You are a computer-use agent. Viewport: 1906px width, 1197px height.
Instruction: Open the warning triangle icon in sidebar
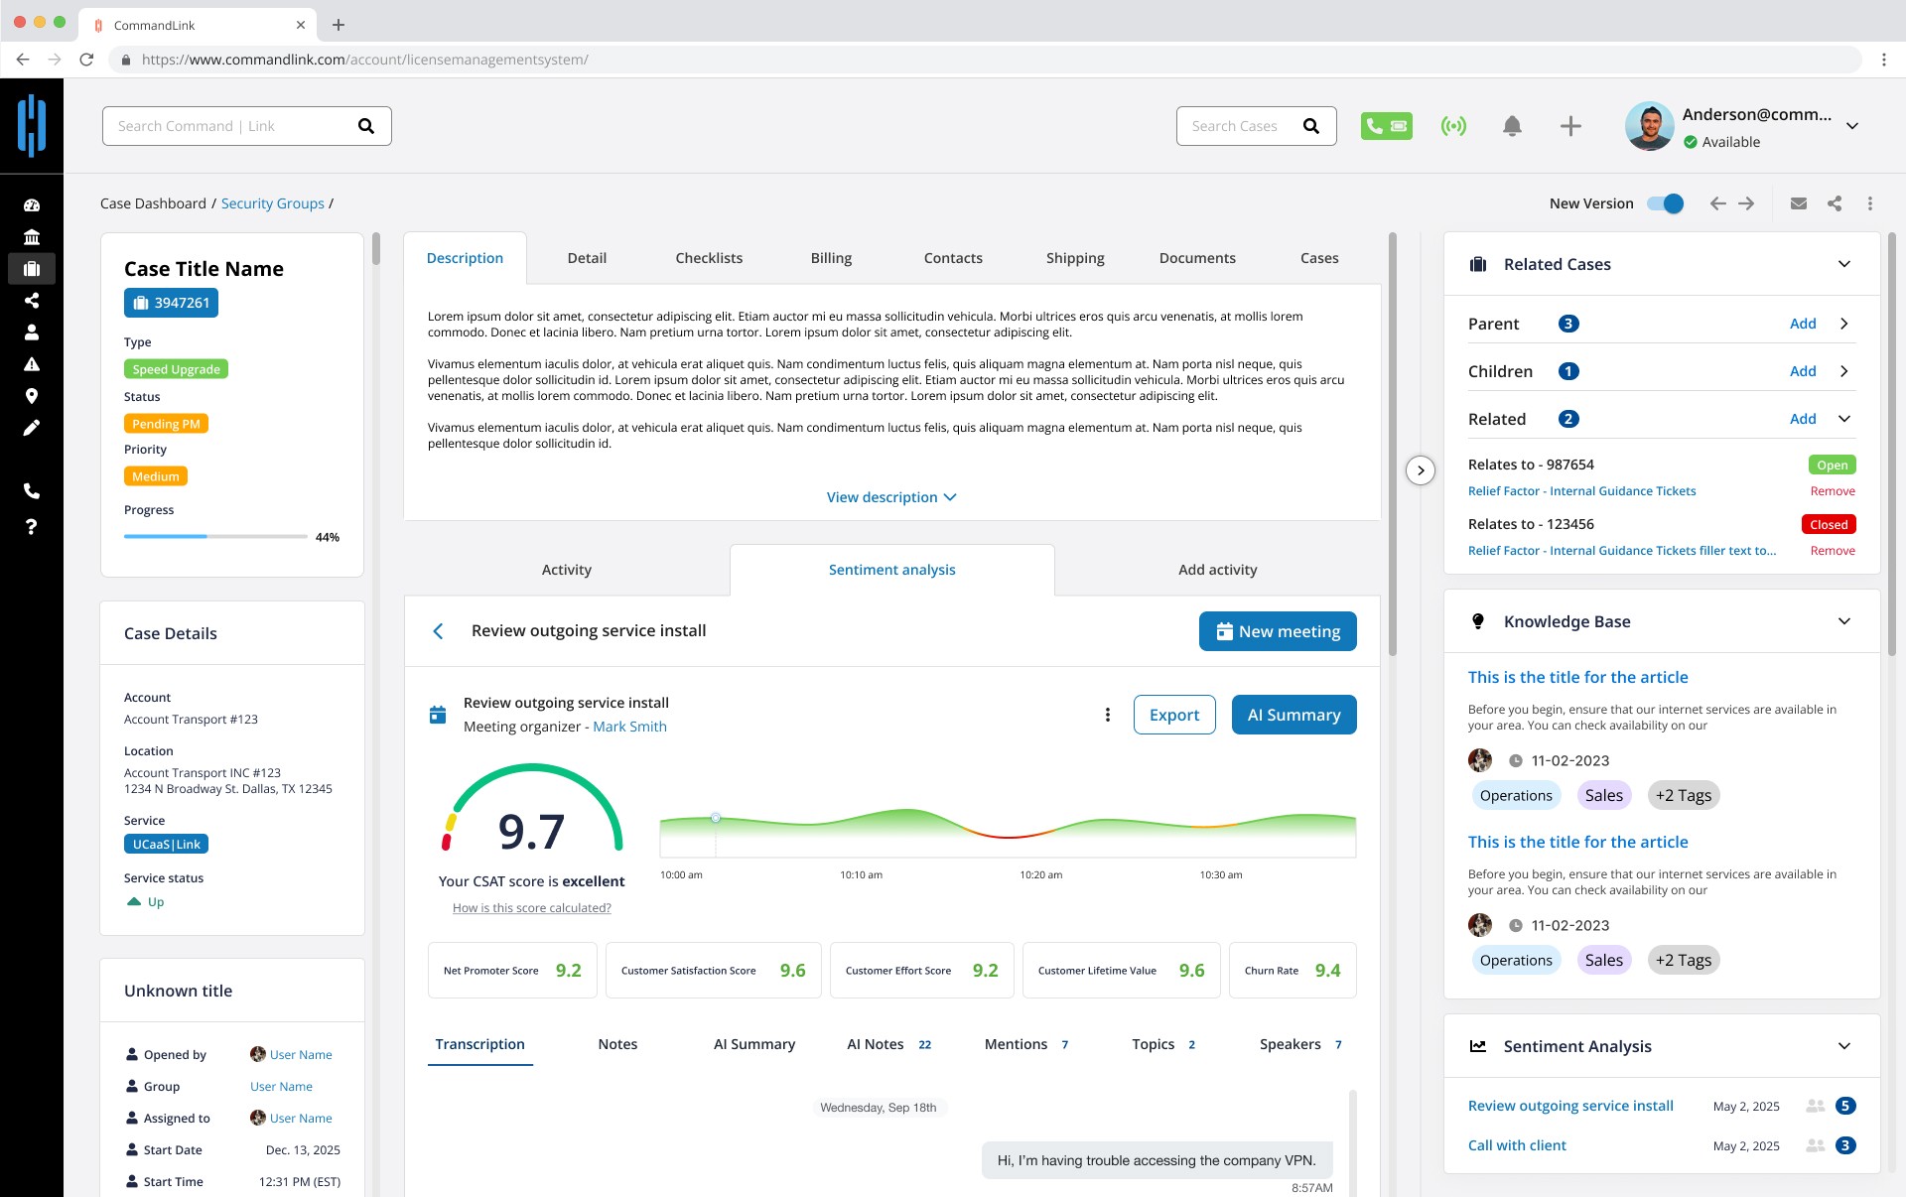(x=32, y=364)
